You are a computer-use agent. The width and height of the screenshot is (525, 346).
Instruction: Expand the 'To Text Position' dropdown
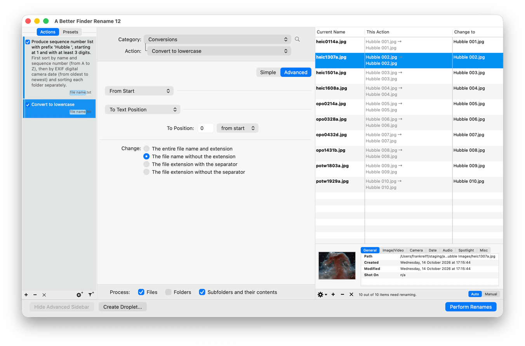[143, 109]
